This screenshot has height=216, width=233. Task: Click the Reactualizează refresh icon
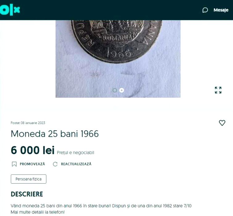click(x=55, y=164)
